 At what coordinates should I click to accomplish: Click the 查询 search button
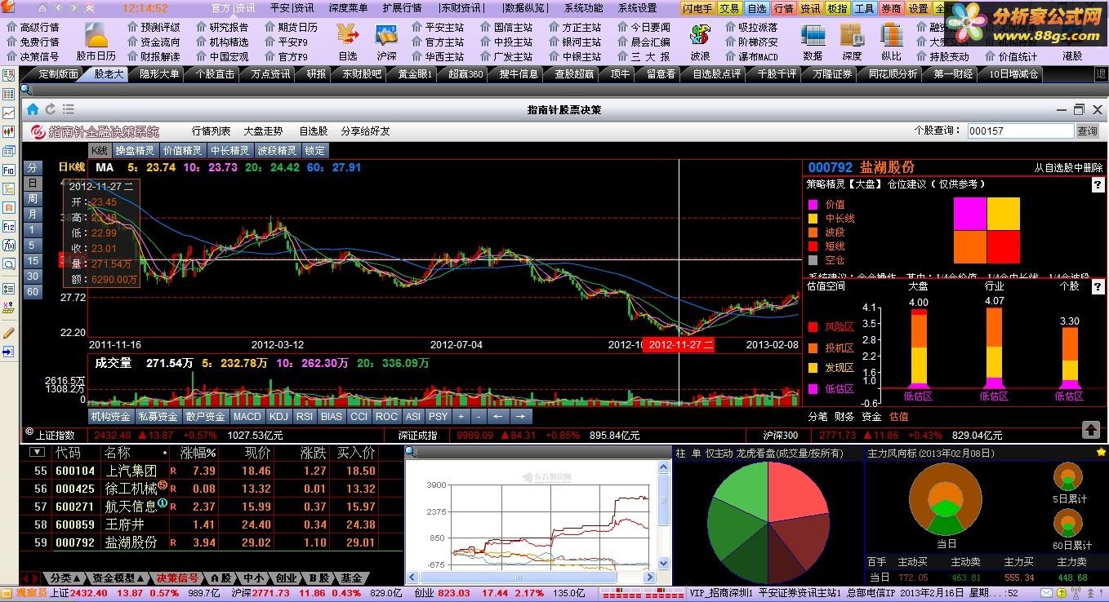(x=1087, y=131)
